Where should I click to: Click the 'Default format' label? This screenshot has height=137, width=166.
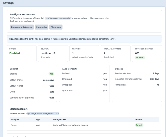[x=16, y=86]
